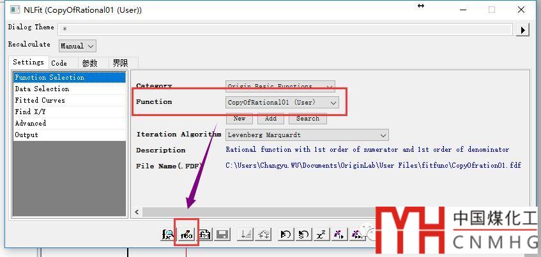Click the restore parameters P undo icon
The image size is (541, 257).
click(286, 235)
